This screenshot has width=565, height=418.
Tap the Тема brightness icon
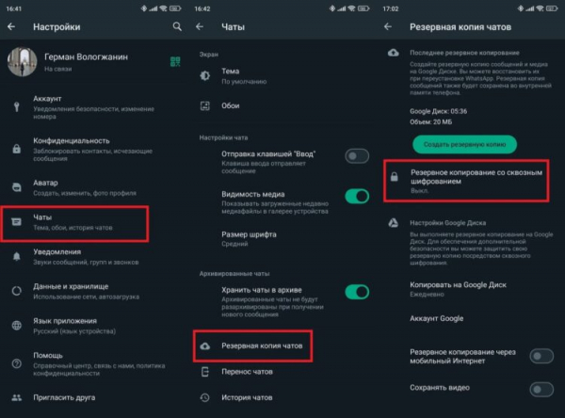click(x=205, y=75)
